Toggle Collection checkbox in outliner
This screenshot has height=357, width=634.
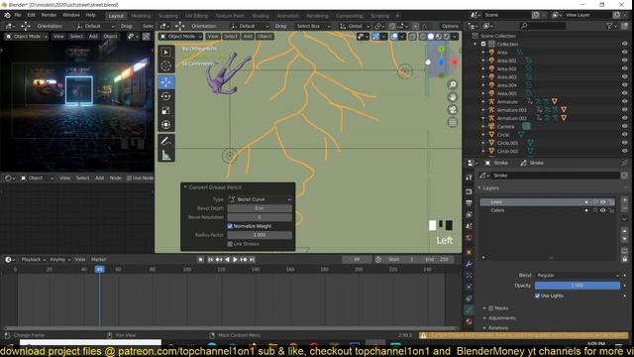pyautogui.click(x=483, y=44)
